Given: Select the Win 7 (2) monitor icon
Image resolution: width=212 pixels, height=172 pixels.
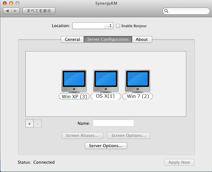Looking at the screenshot, I should click(138, 81).
